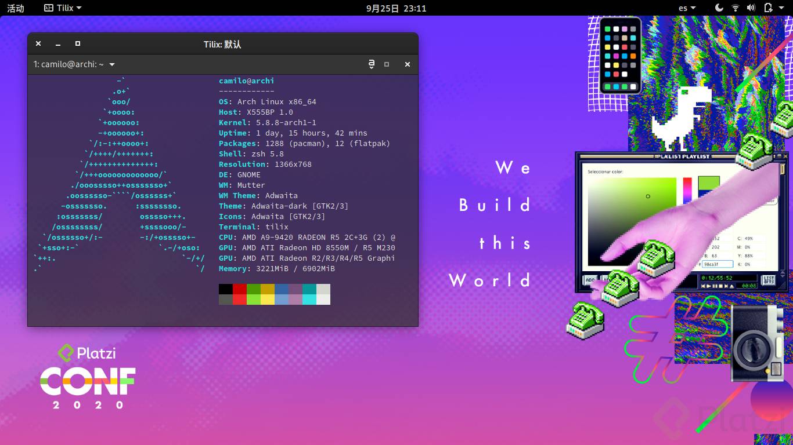Click the 'GPU: AMD ATI Radeon R2/R3/R4/R5' line

307,258
